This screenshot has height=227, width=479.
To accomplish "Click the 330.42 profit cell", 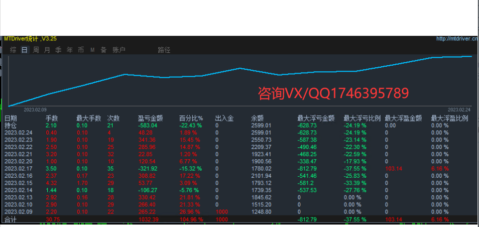I will click(146, 197).
